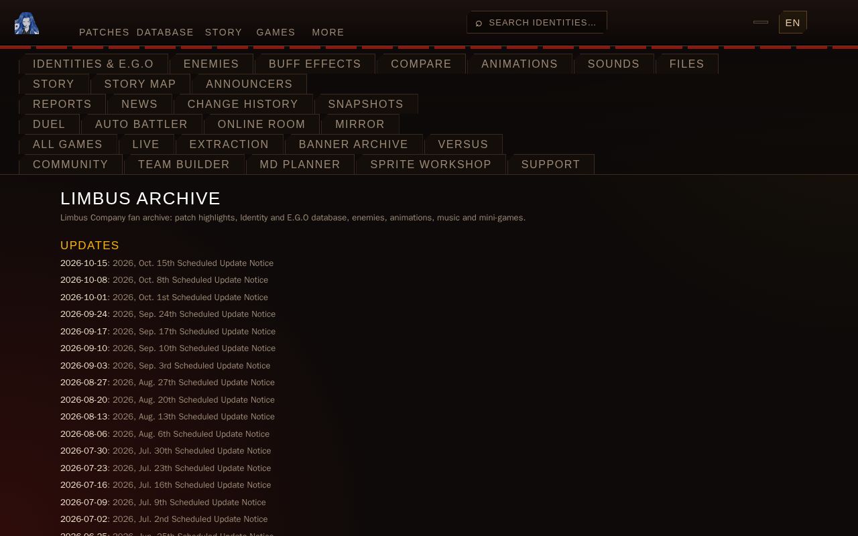
Task: Open the Sep. 17th Scheduled Update Notice
Action: [194, 332]
